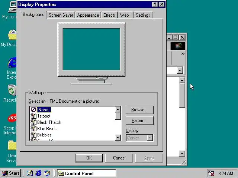Click the My Computer desktop icon
Screen dimensions: 238x178
tap(13, 7)
